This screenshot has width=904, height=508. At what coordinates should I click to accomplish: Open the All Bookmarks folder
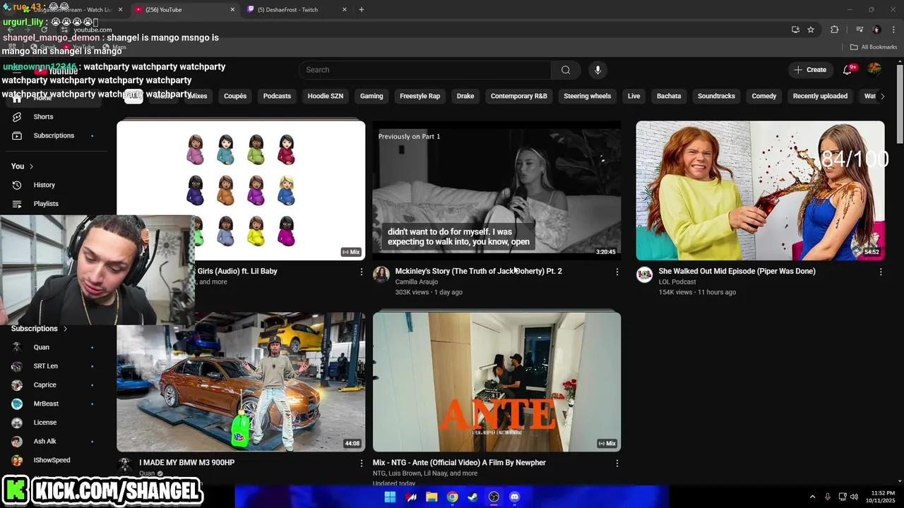(874, 47)
